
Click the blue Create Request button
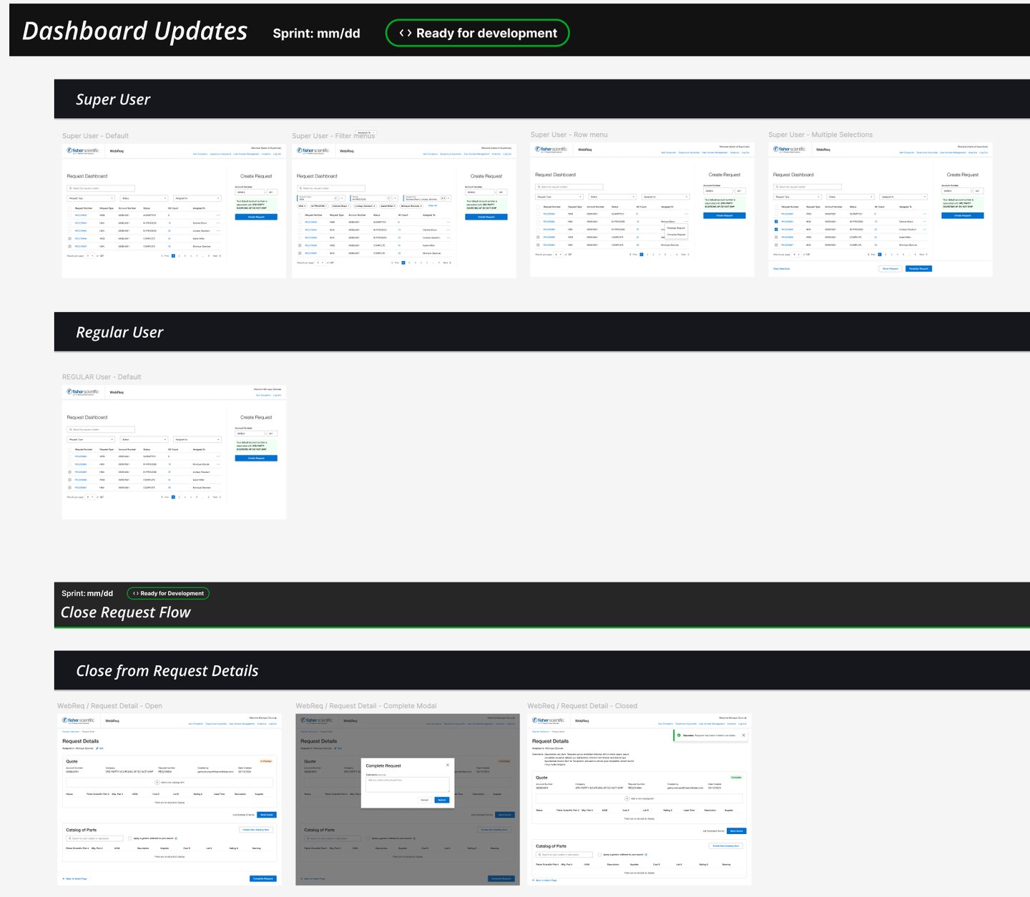(x=256, y=217)
